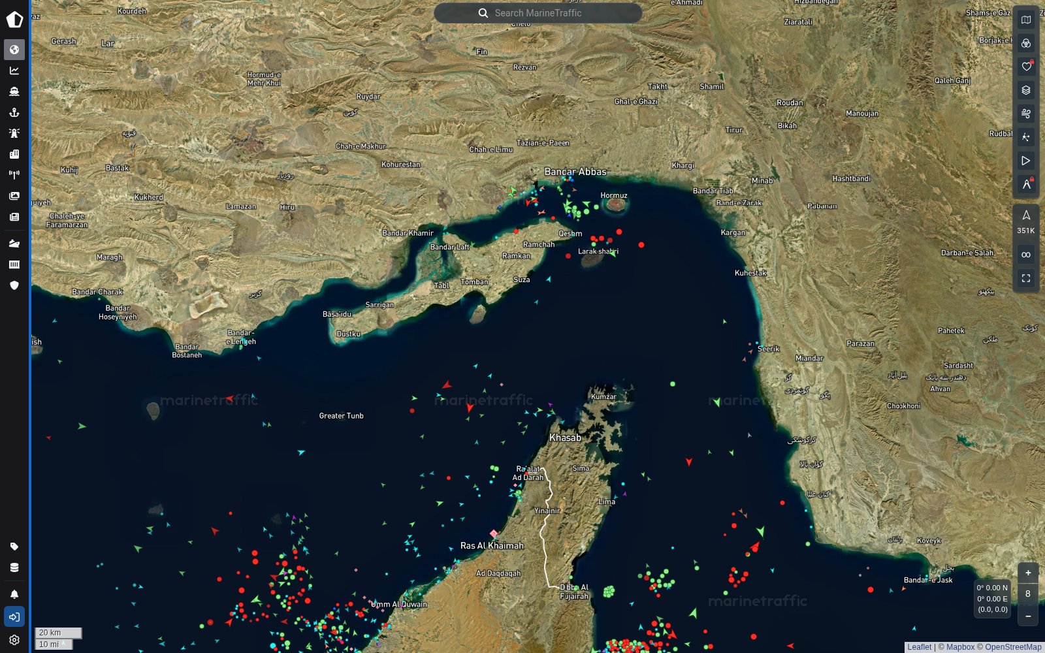
Task: Click the Bandar Abbas city label
Action: (x=575, y=172)
